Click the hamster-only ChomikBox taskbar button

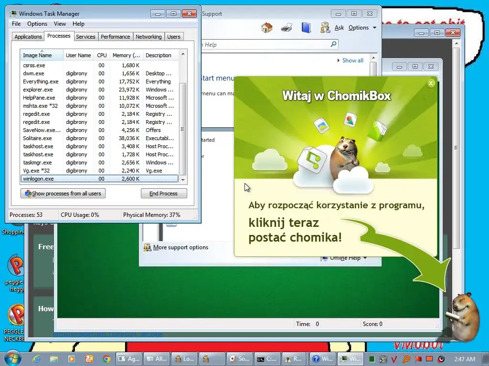pyautogui.click(x=212, y=359)
